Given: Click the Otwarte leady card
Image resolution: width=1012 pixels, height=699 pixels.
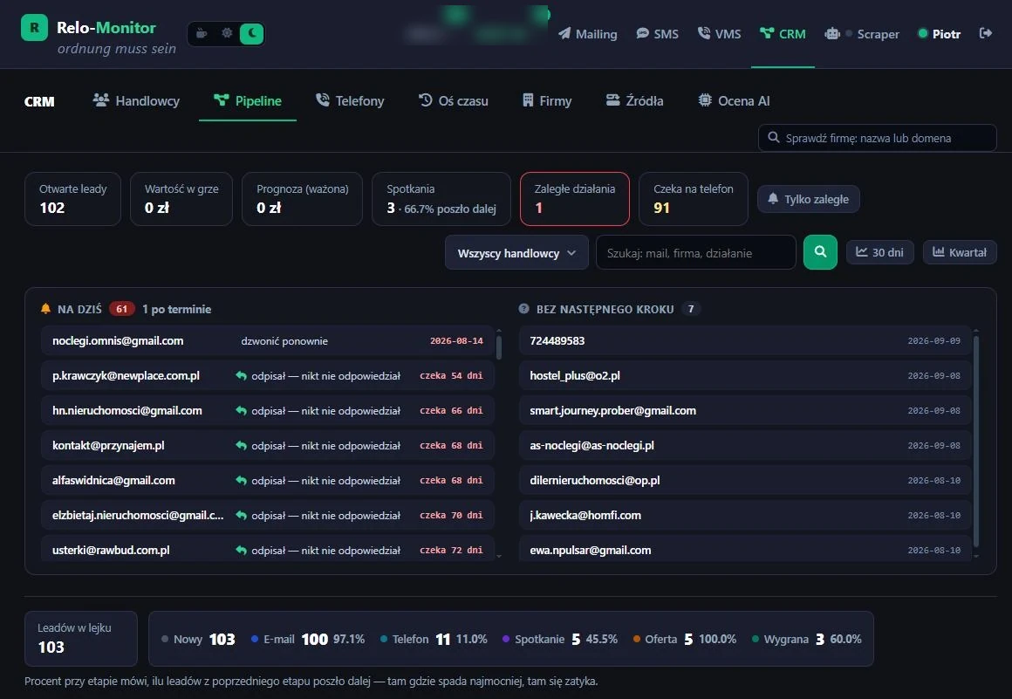Looking at the screenshot, I should tap(72, 199).
